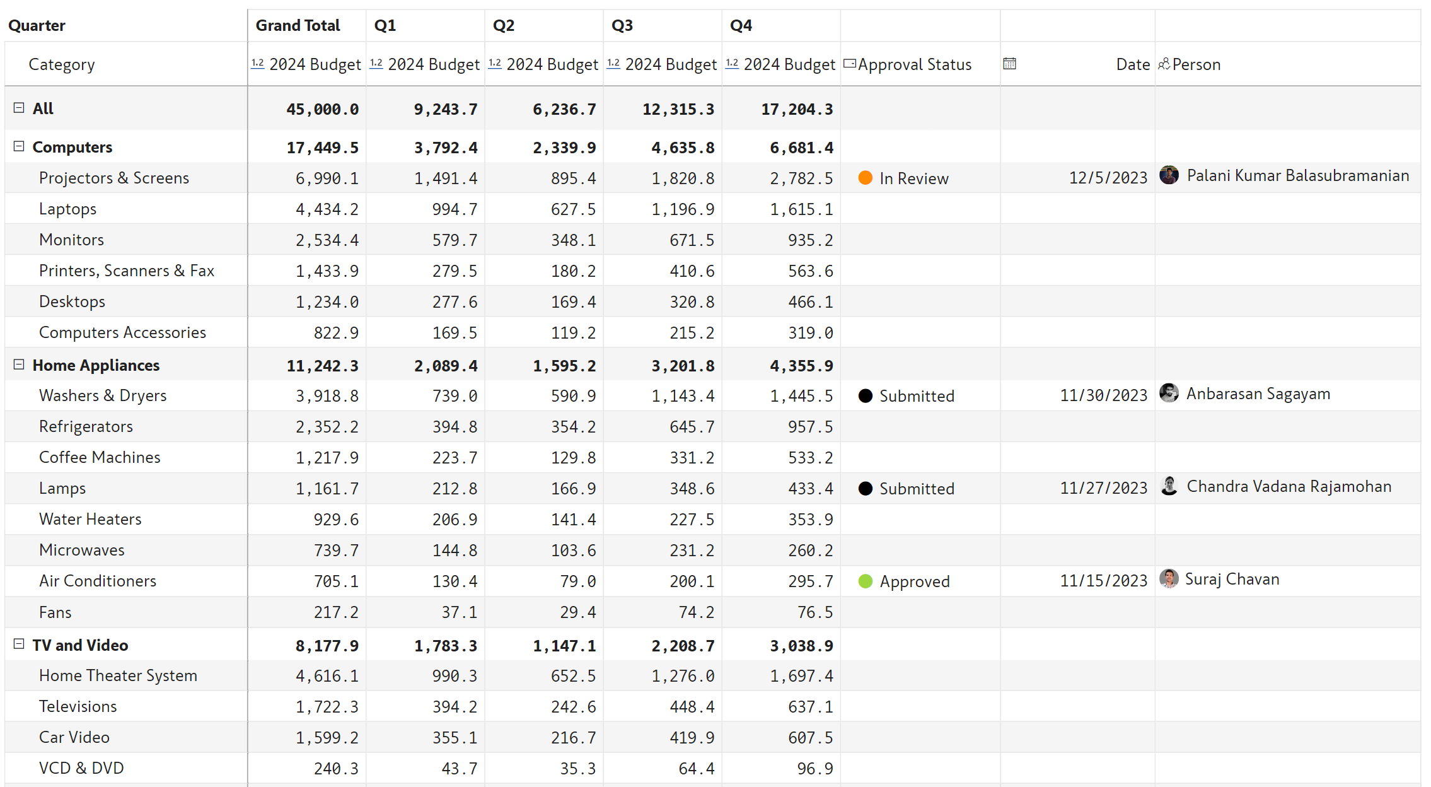Select the Grand Total column header

coord(307,25)
